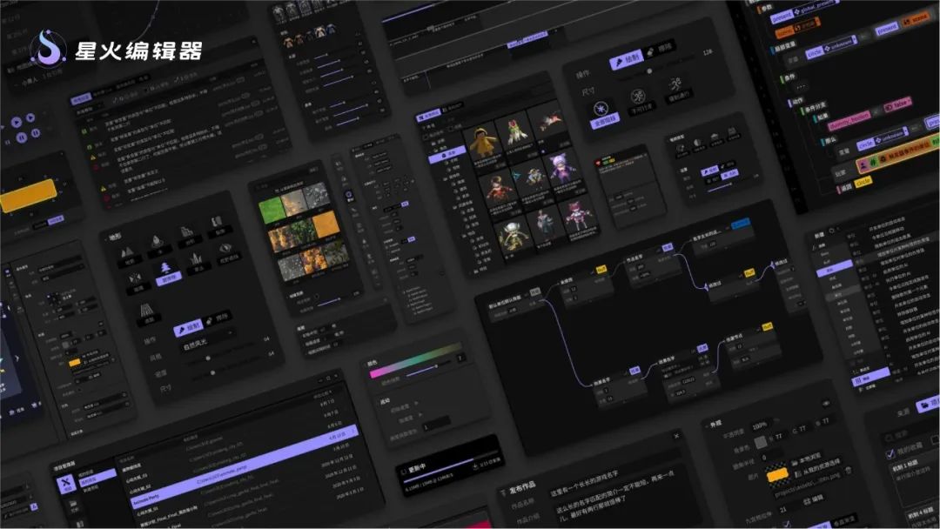Click the yellow circle chip in 返回 row
Viewport: 940px width, 529px height.
[863, 182]
